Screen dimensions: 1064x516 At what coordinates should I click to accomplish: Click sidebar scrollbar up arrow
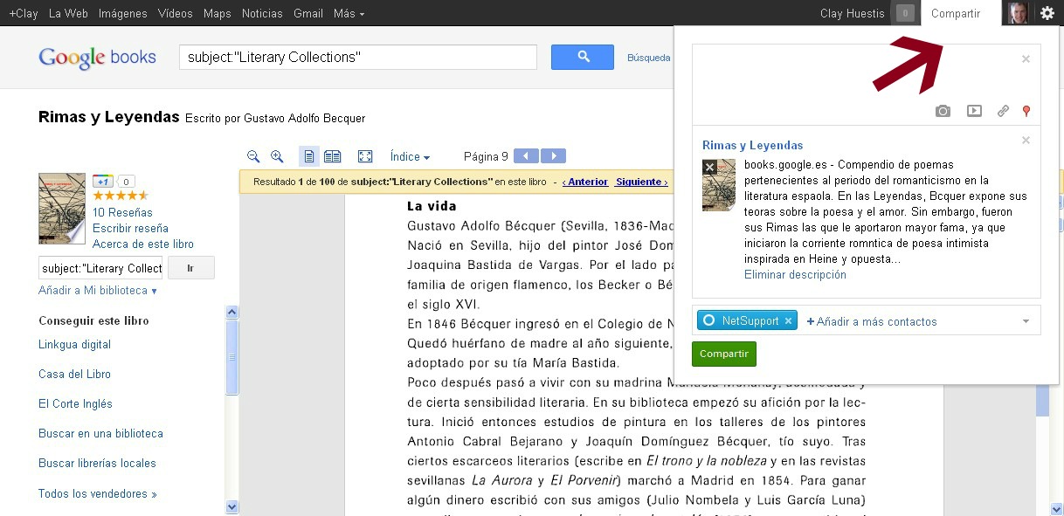231,312
